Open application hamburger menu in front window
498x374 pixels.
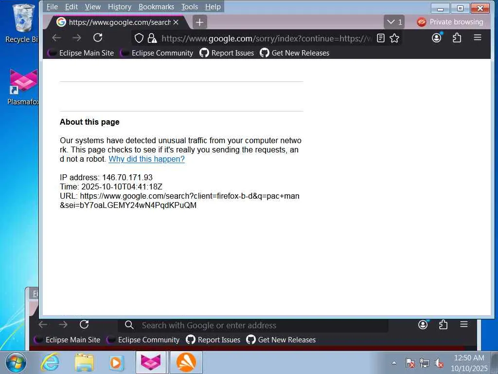click(x=478, y=38)
